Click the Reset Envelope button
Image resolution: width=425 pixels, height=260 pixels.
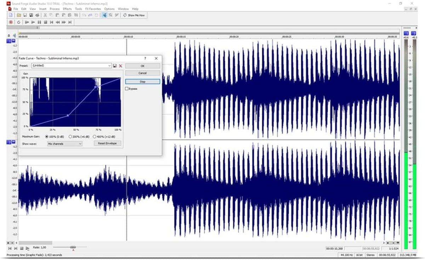[x=108, y=143]
